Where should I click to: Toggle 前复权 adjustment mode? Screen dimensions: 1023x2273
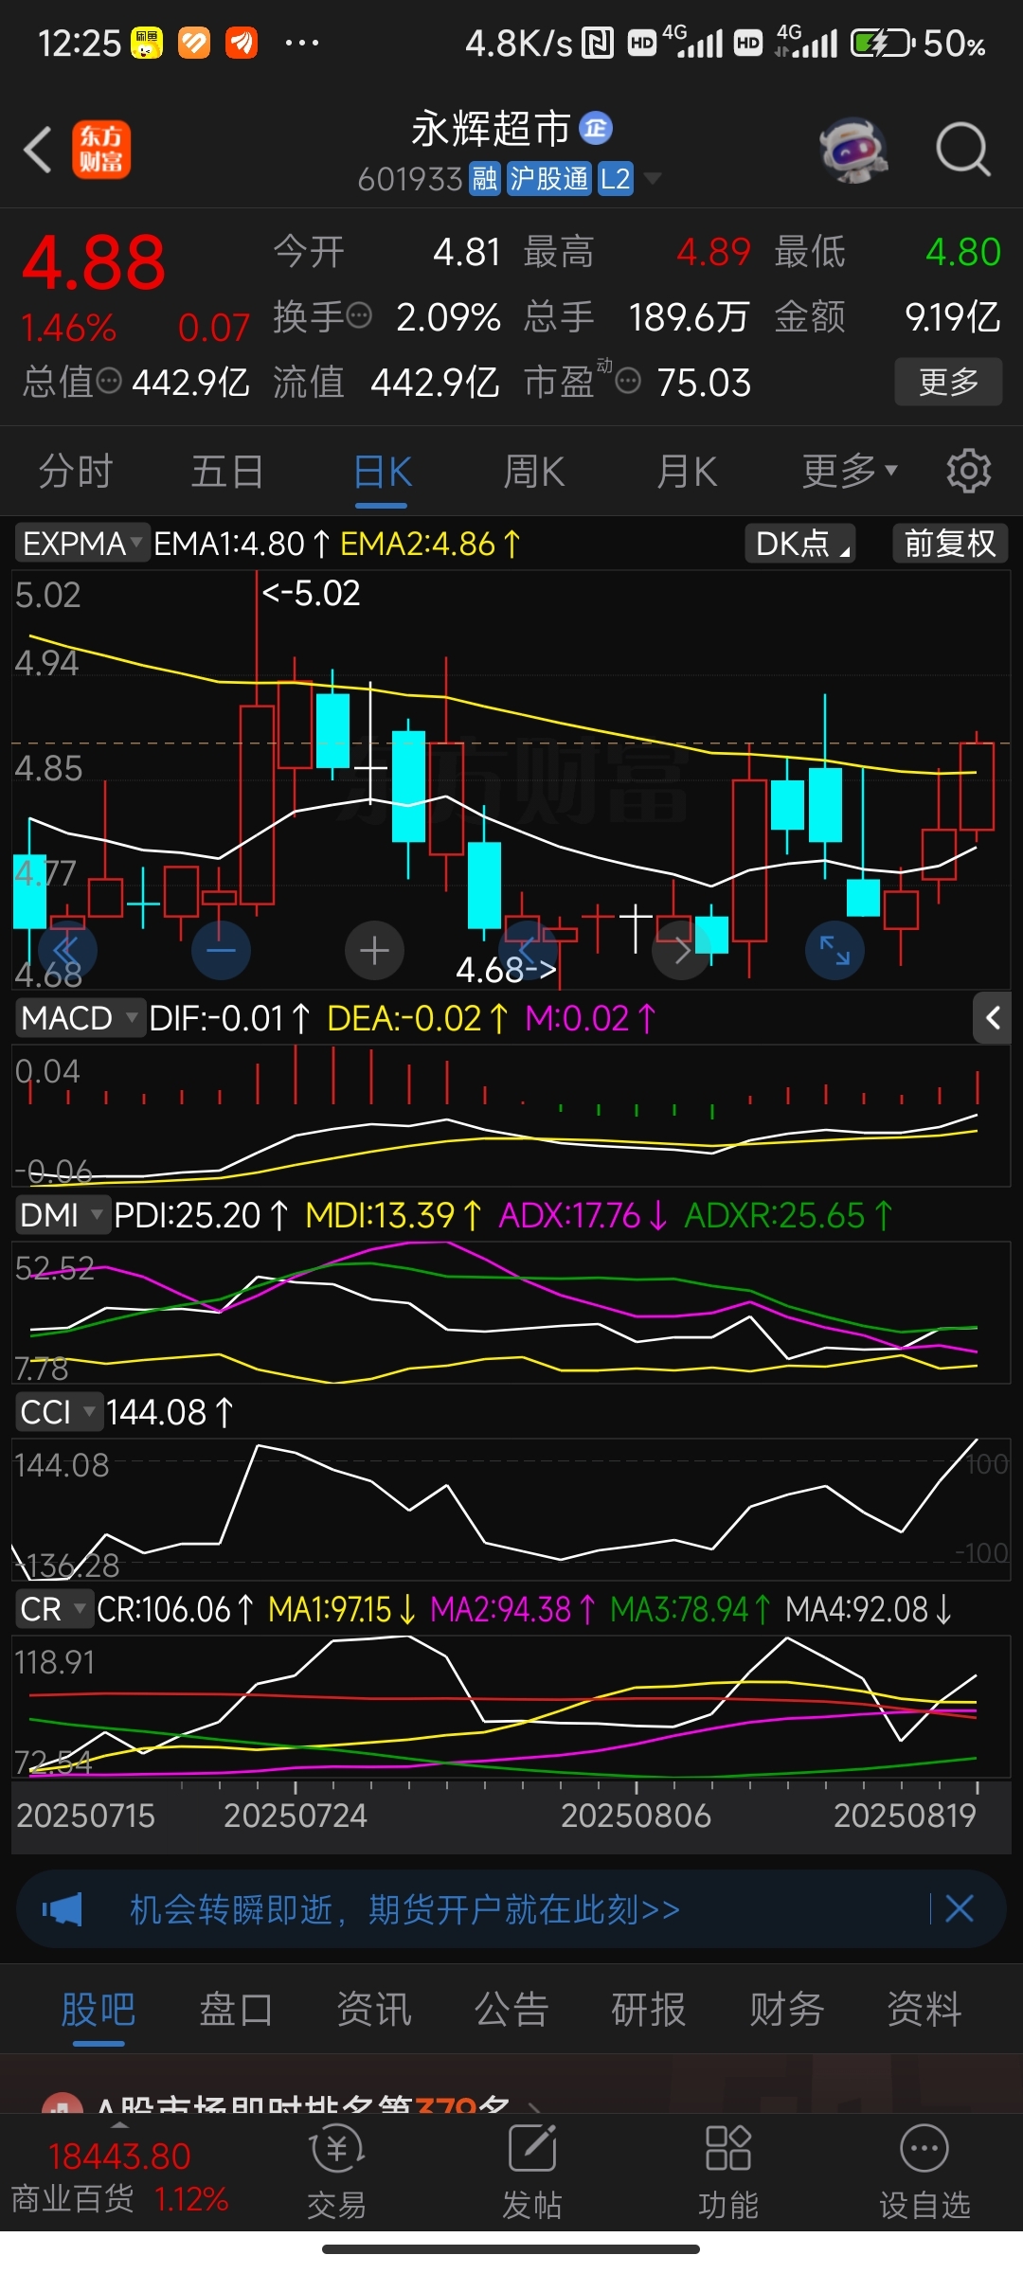click(950, 544)
